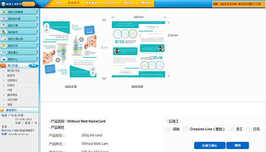The width and height of the screenshot is (266, 152).
Task: Click the 联络我们 heading
Action: coord(11,110)
